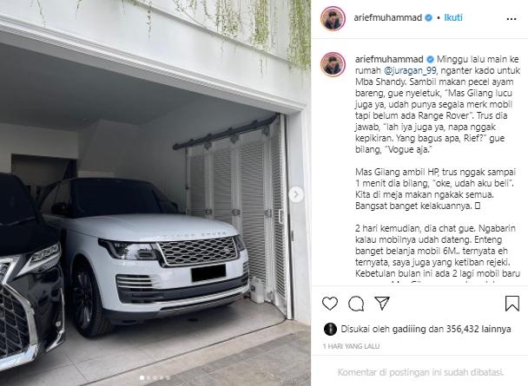The height and width of the screenshot is (386, 528).
Task: Save post with bookmark icon
Action: click(511, 304)
